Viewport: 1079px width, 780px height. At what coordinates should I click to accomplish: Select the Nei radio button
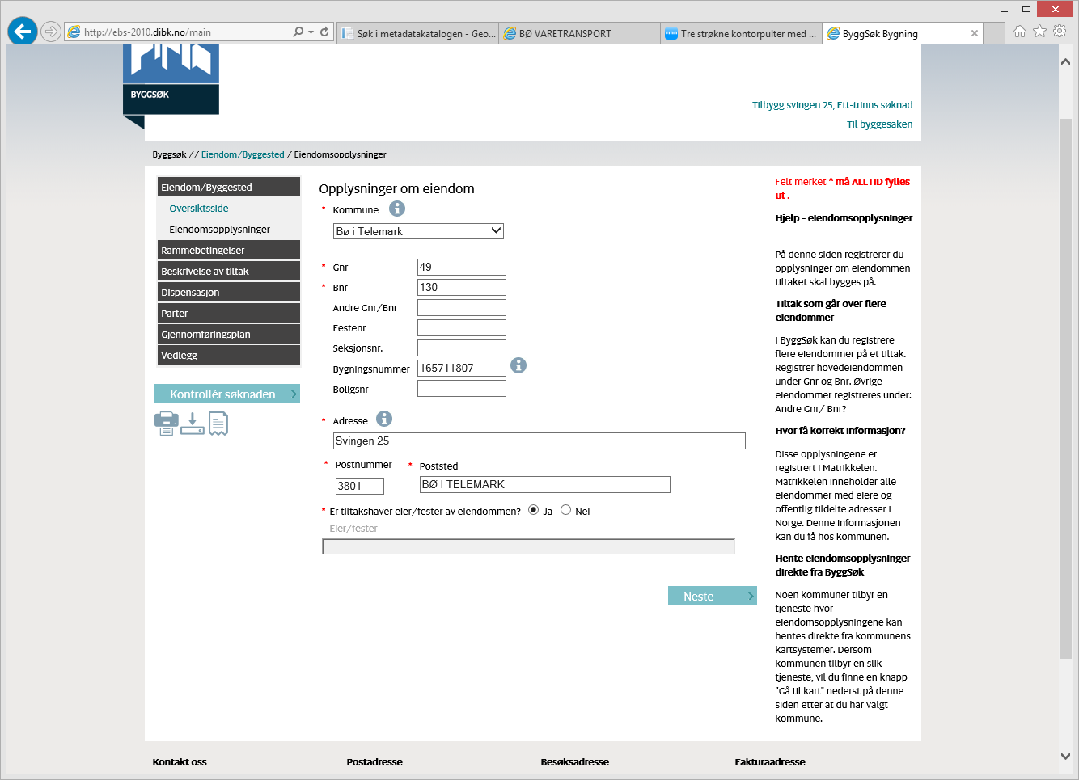coord(566,510)
